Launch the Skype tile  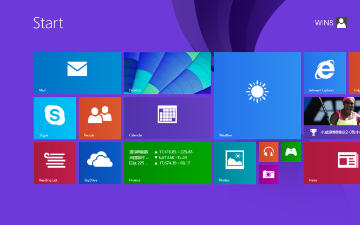[55, 118]
